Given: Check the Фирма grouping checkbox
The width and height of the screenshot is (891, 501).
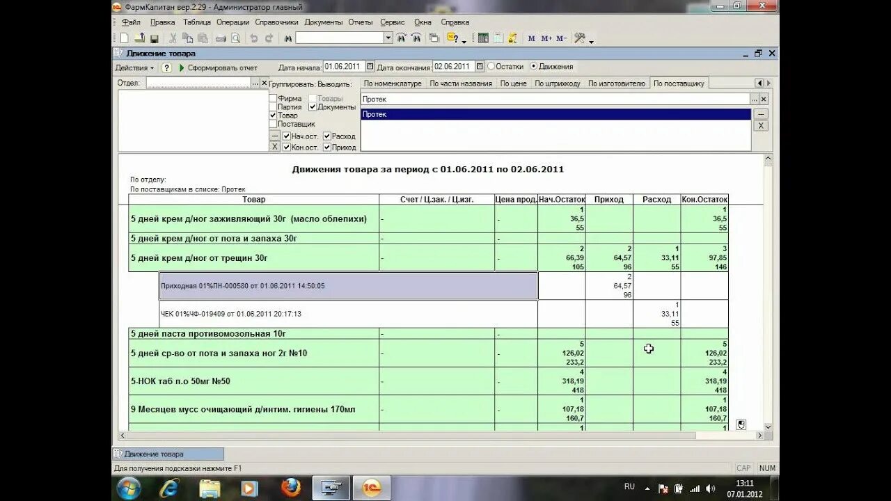Looking at the screenshot, I should pyautogui.click(x=274, y=99).
